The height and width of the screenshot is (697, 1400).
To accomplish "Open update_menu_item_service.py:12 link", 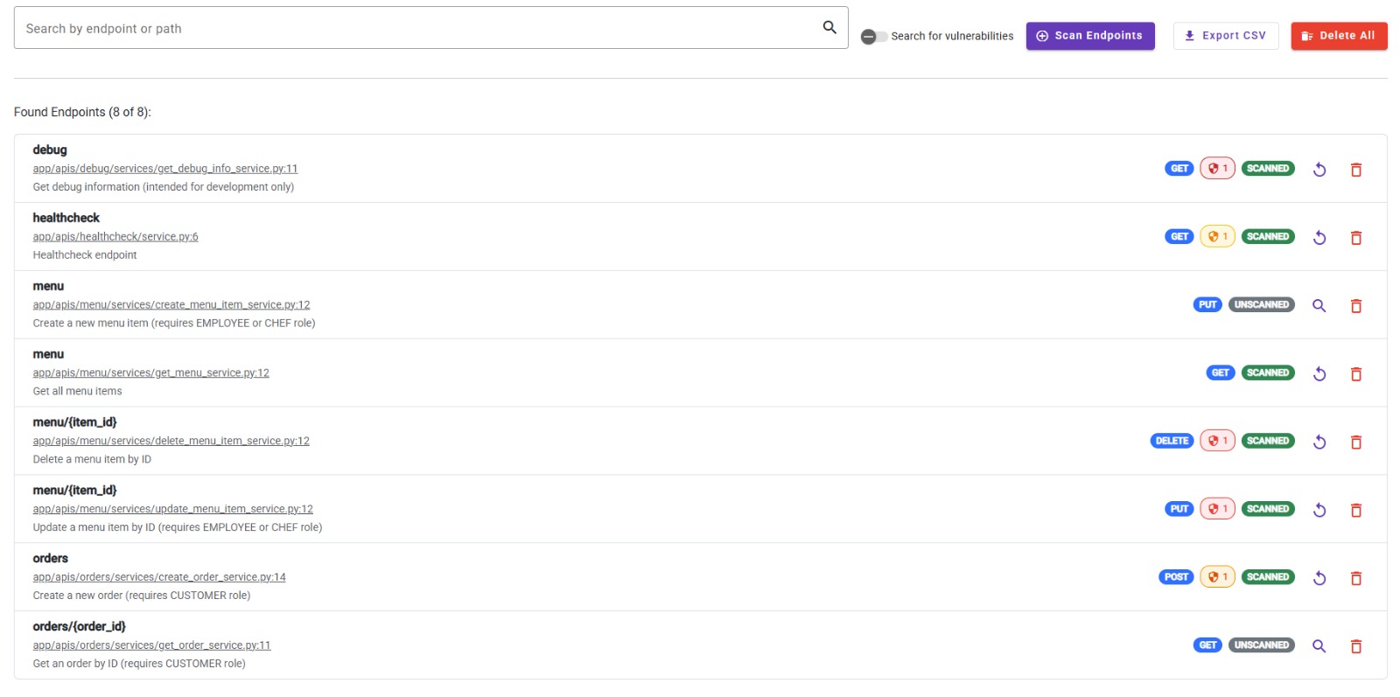I will pyautogui.click(x=173, y=510).
